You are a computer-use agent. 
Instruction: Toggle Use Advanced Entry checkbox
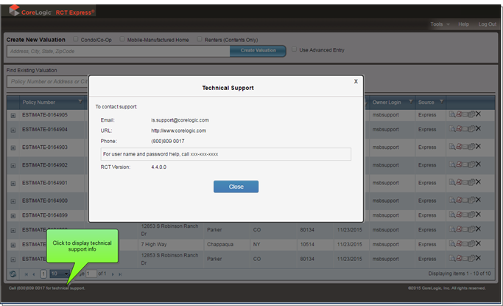click(x=294, y=49)
